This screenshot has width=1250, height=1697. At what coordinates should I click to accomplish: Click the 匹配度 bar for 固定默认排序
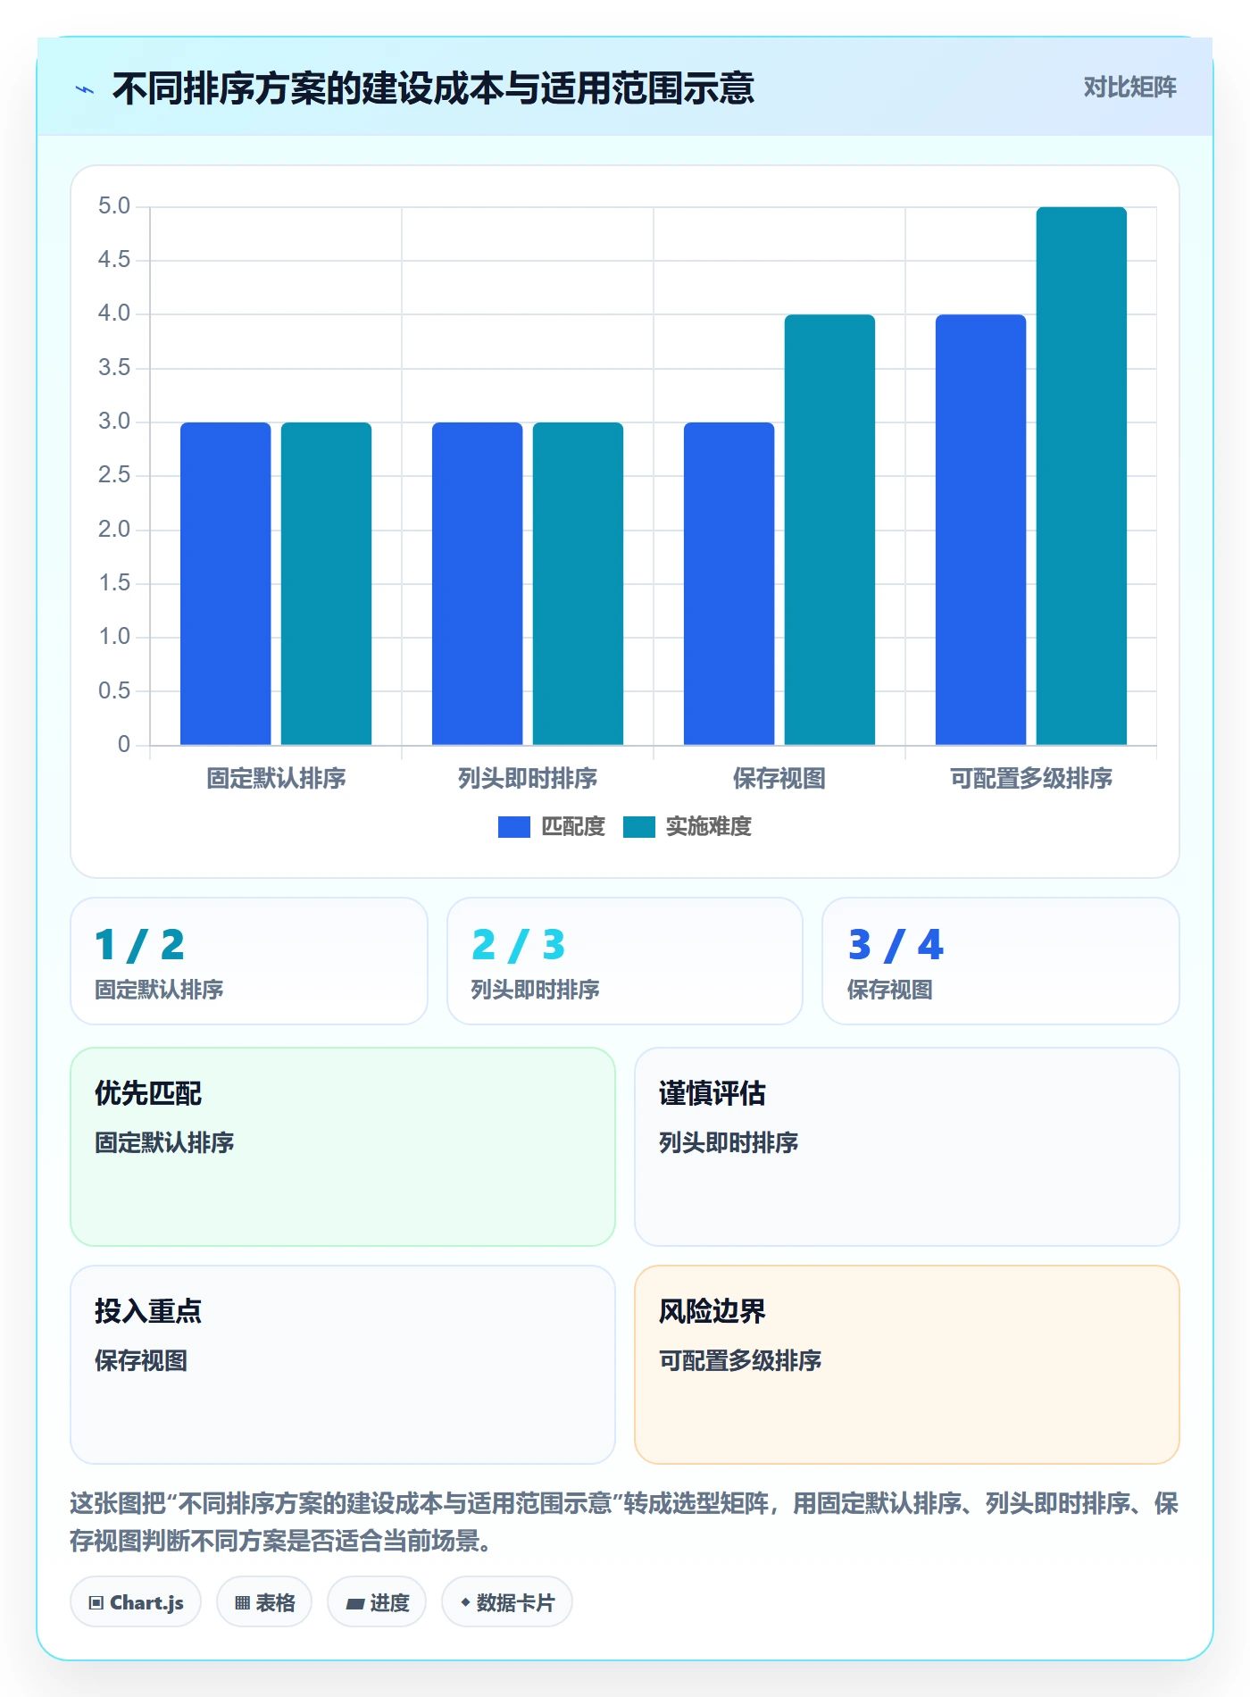tap(226, 583)
